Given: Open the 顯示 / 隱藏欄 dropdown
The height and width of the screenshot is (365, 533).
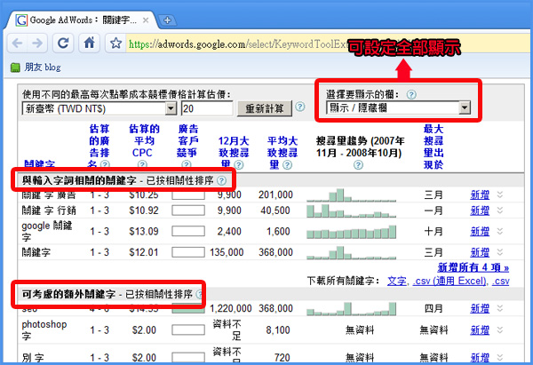Looking at the screenshot, I should [398, 107].
